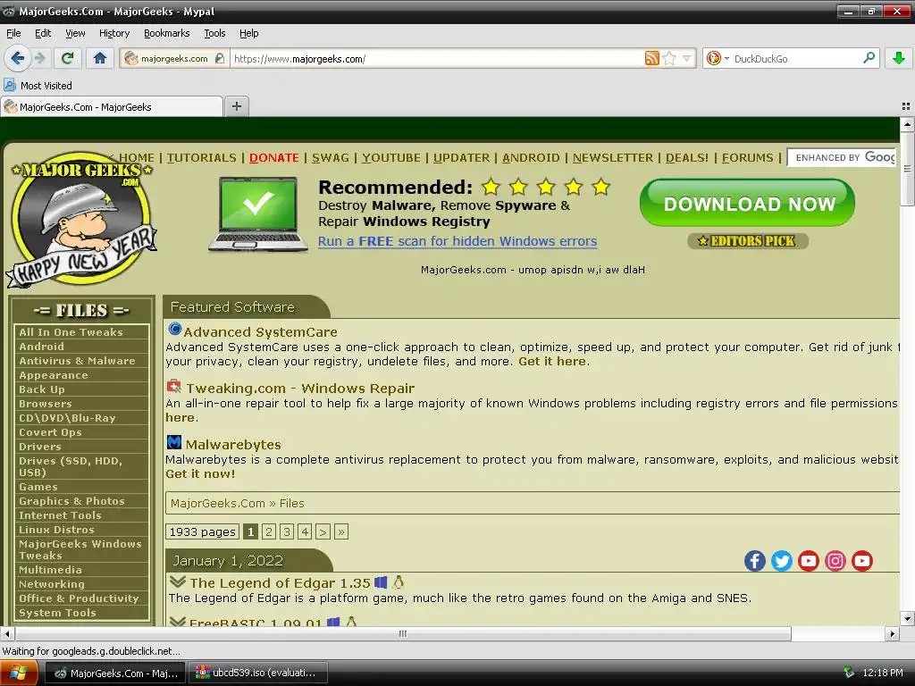Click the EDITORS PICK badge
The image size is (915, 686).
[x=748, y=240]
